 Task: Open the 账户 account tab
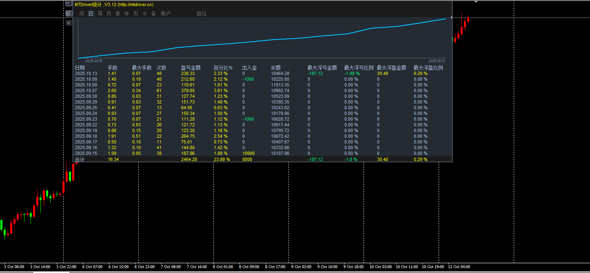[x=166, y=13]
